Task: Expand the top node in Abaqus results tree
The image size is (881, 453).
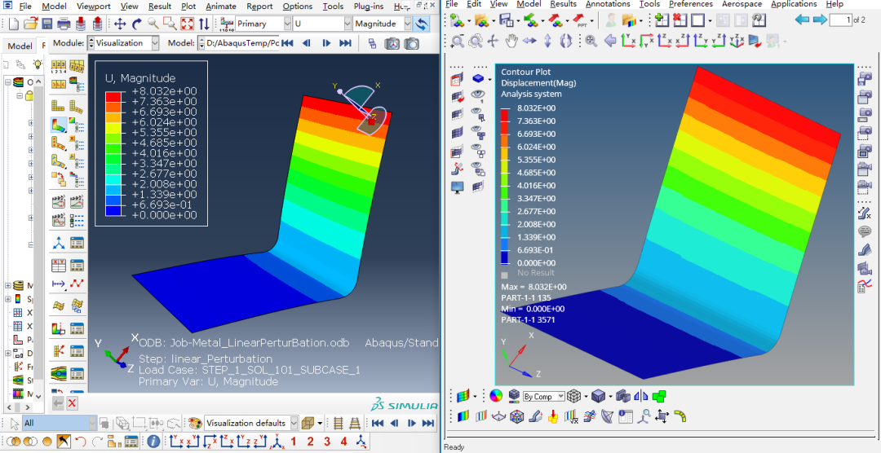Action: [8, 82]
